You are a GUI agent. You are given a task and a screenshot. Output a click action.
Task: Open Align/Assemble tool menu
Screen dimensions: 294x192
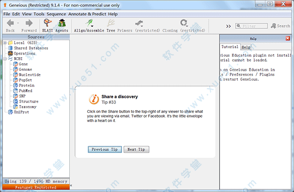pyautogui.click(x=89, y=25)
